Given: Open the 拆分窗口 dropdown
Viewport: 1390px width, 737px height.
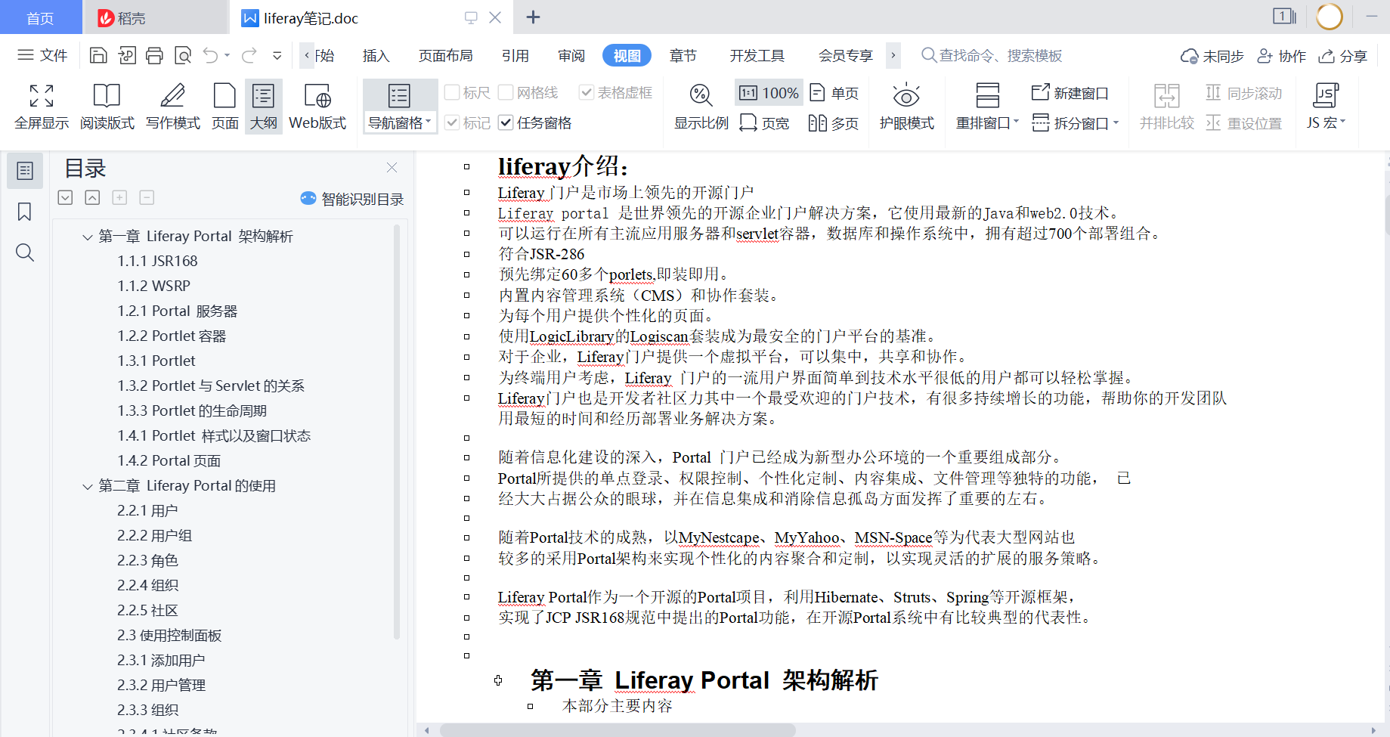Looking at the screenshot, I should click(1076, 122).
